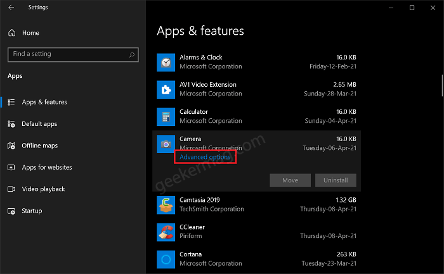
Task: Click the Cortana app icon
Action: [x=166, y=259]
